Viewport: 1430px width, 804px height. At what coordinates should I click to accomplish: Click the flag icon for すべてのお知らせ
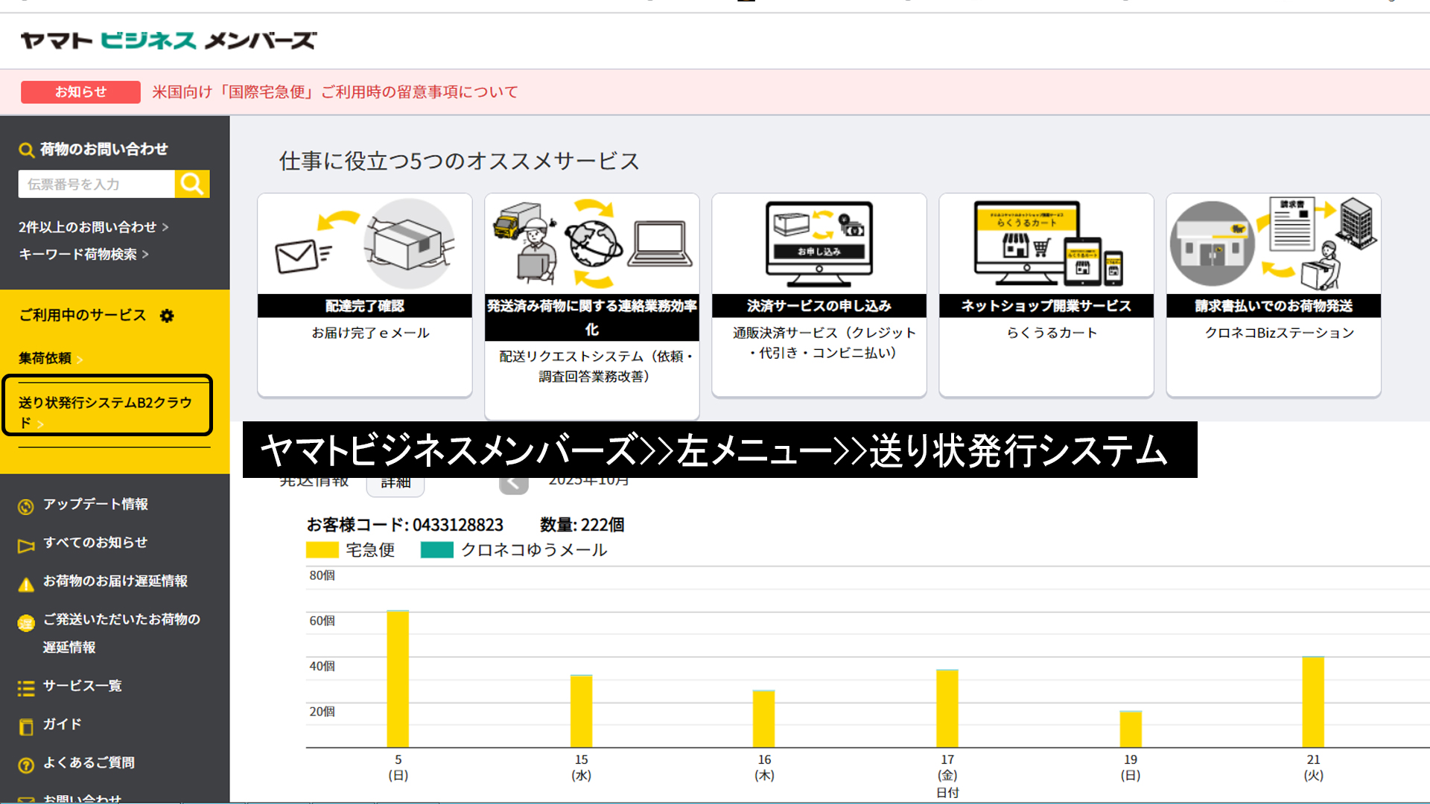tap(26, 546)
